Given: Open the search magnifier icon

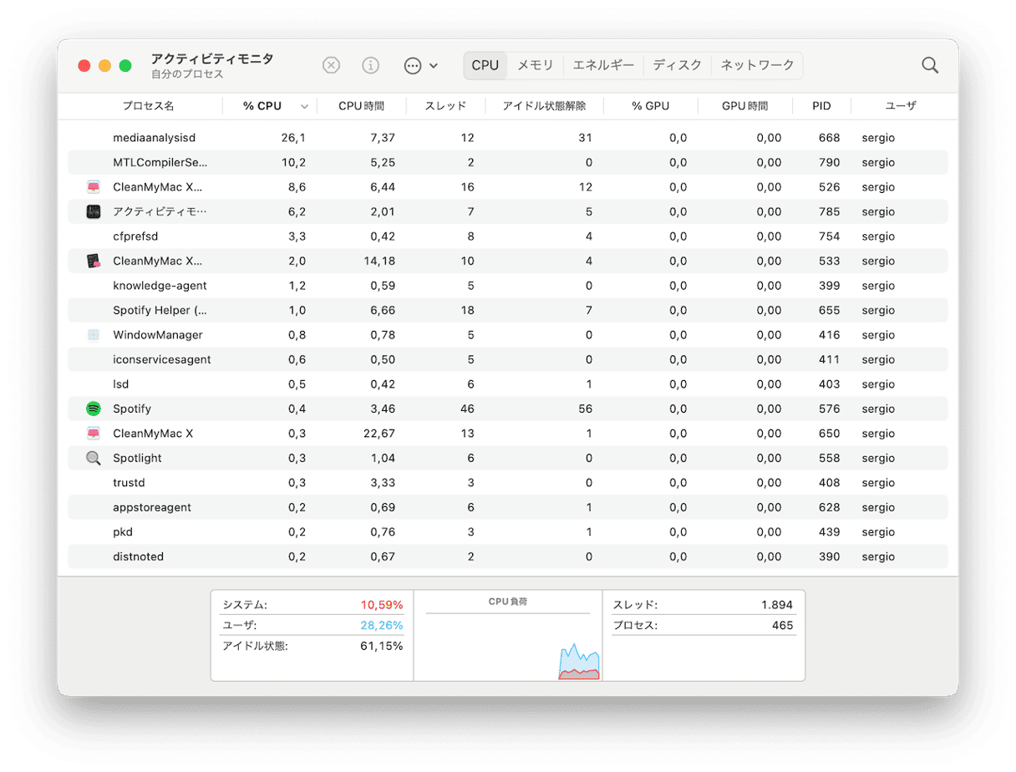Looking at the screenshot, I should coord(930,65).
